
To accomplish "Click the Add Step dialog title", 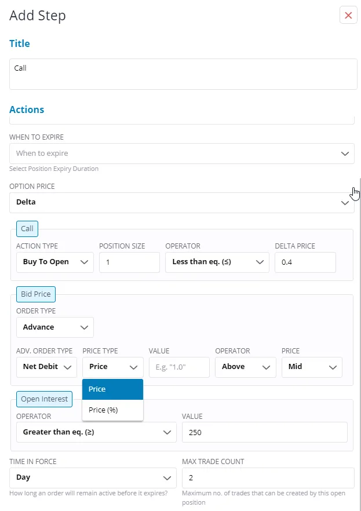I will click(x=38, y=16).
